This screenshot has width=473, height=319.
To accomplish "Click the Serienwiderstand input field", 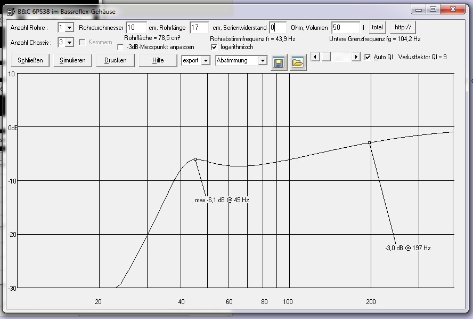I will [x=278, y=28].
